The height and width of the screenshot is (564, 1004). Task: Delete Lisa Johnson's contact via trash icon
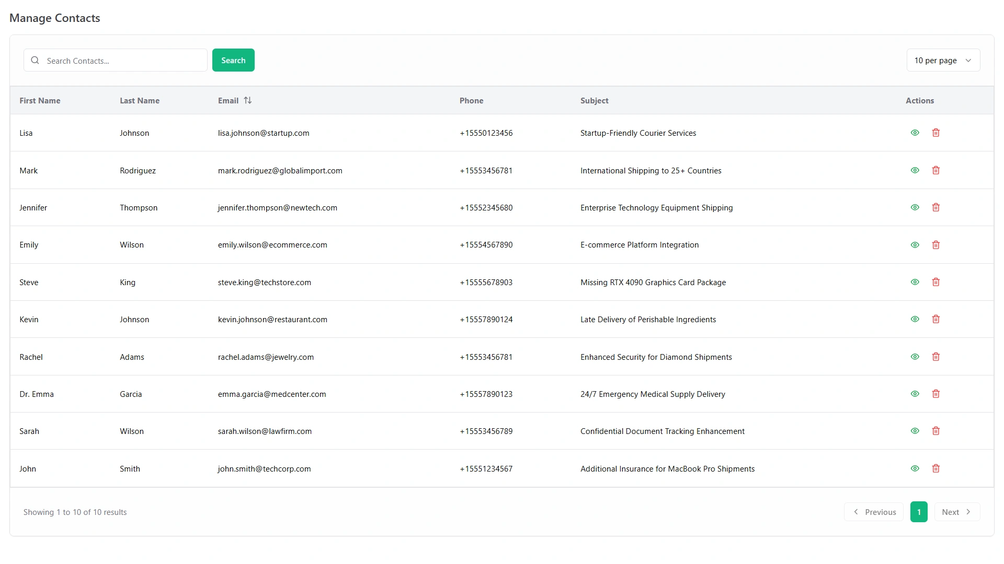(935, 133)
